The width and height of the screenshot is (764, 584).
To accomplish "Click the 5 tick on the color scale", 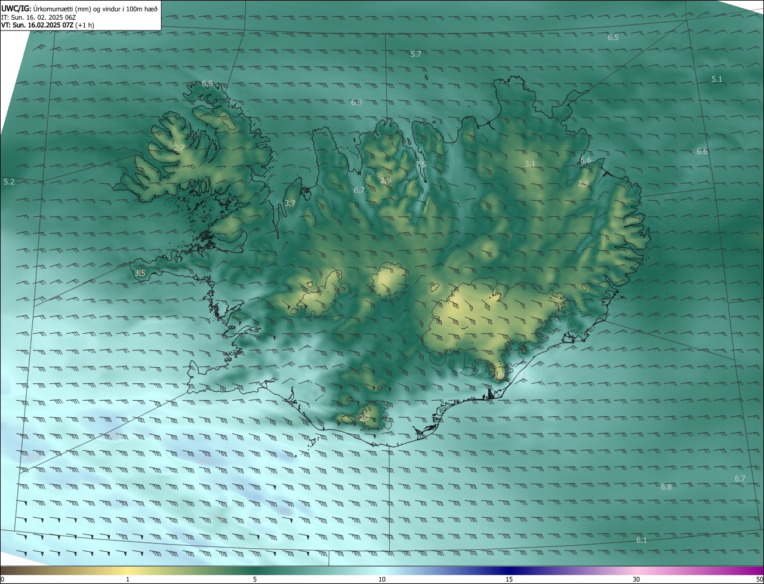I will 255,579.
